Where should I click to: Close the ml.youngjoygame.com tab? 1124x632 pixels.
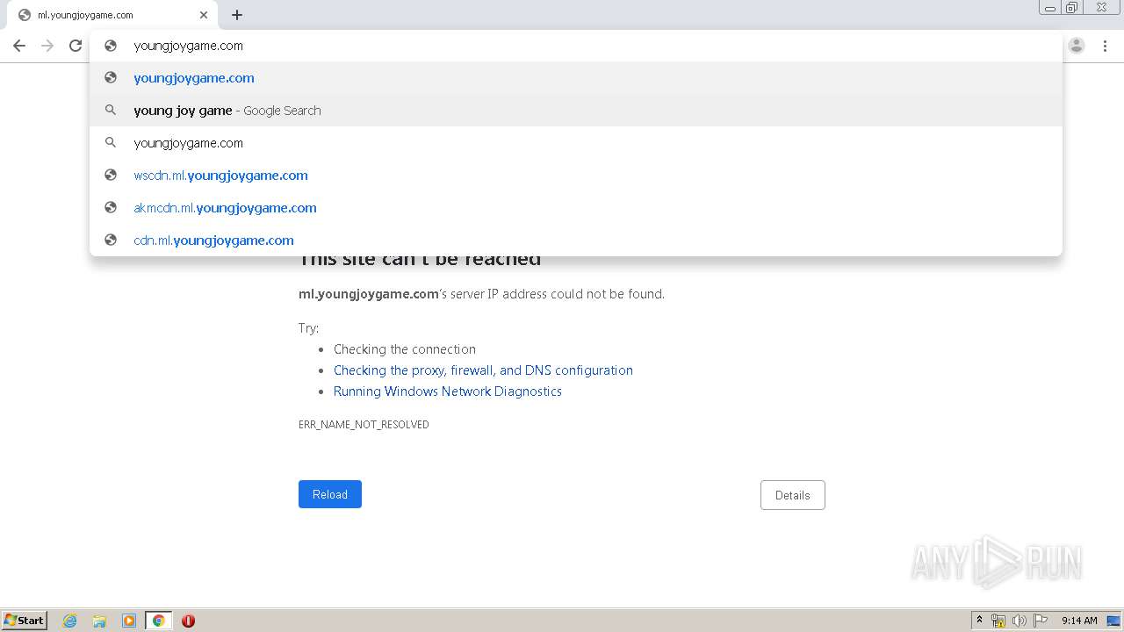pos(204,15)
